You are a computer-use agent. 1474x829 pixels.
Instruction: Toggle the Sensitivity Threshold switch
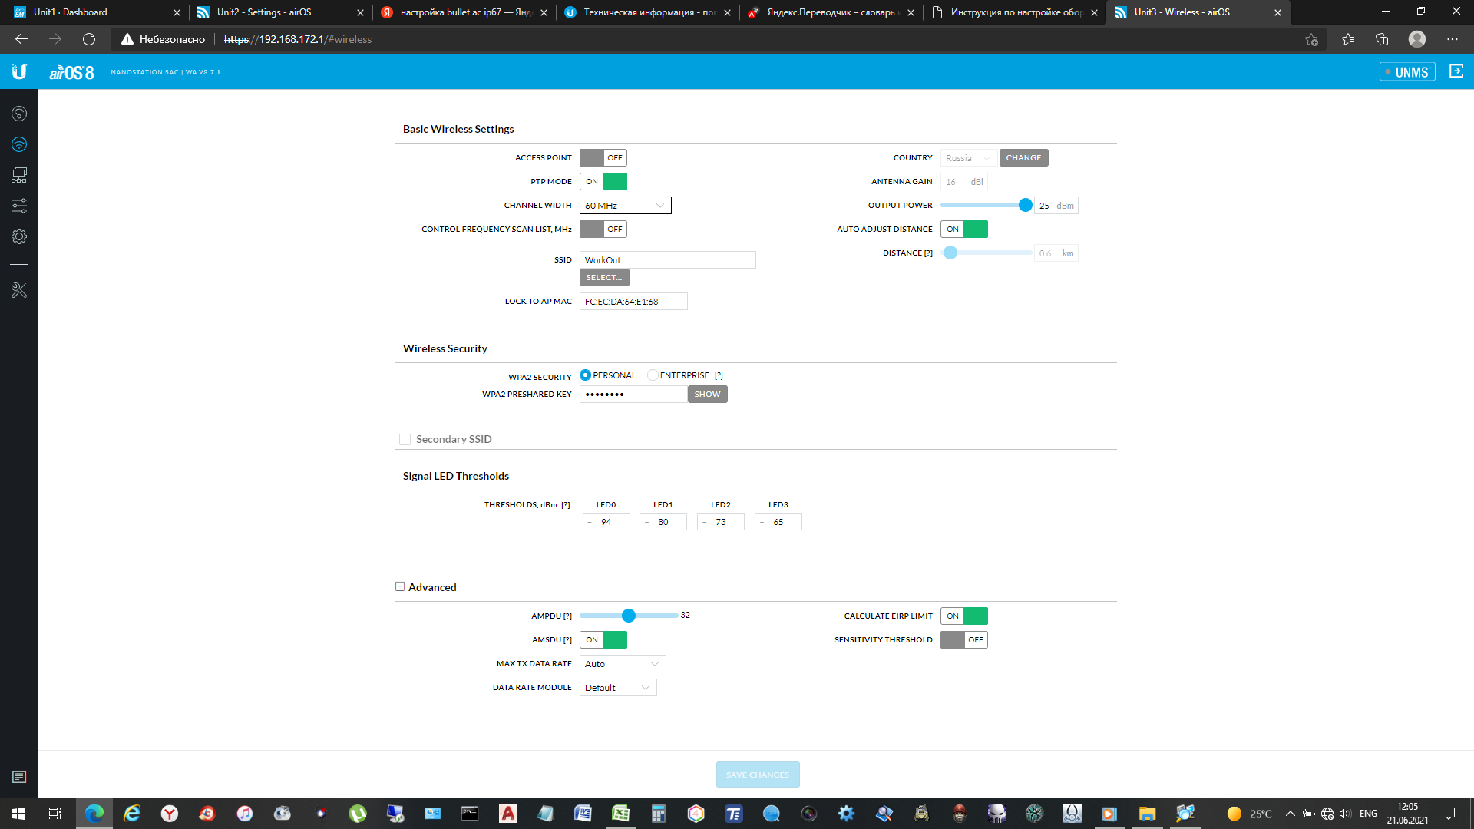[x=964, y=640]
